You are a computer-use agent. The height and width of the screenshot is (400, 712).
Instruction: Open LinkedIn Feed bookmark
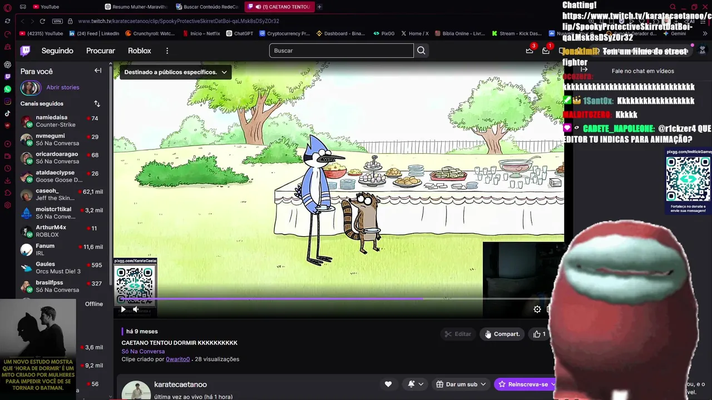point(94,33)
